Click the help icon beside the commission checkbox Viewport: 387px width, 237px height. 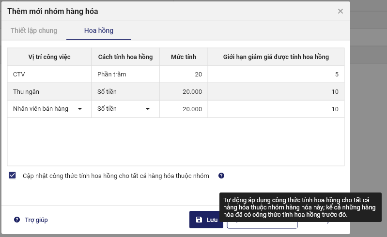click(x=221, y=176)
